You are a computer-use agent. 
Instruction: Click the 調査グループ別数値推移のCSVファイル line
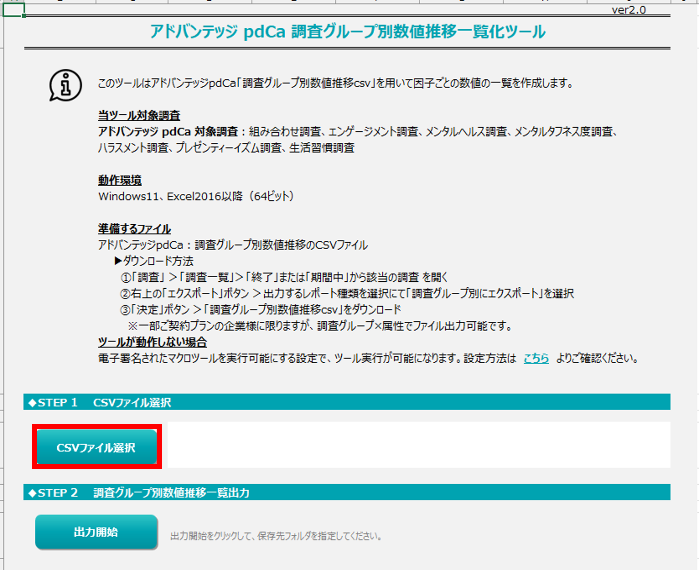(x=233, y=245)
